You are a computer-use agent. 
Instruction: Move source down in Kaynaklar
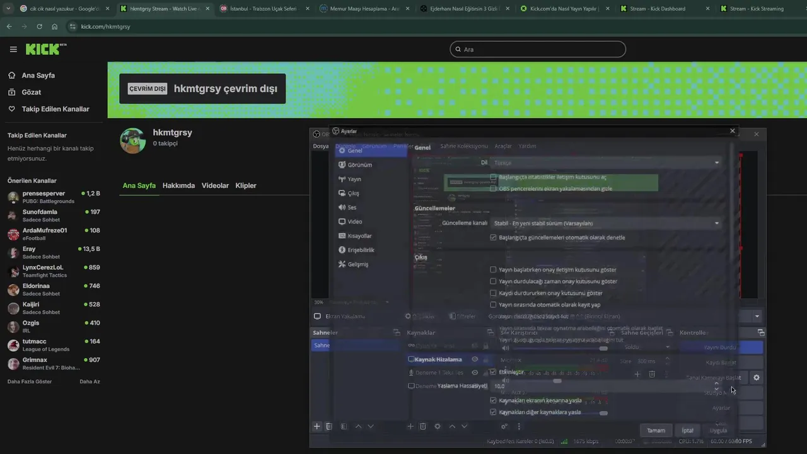click(464, 426)
